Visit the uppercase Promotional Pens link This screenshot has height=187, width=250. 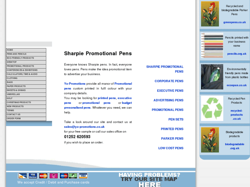pos(167,110)
